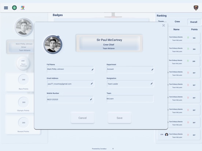Image resolution: width=202 pixels, height=151 pixels.
Task: Click camera icon on profile photo
Action: click(58, 37)
